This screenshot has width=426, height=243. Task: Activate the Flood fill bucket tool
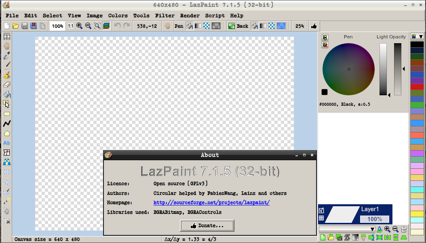pos(7,94)
